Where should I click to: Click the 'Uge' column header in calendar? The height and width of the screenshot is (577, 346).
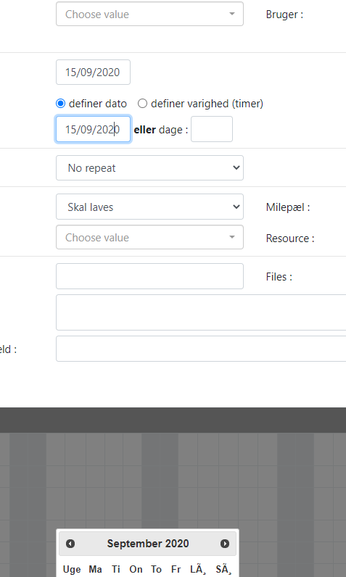(x=72, y=569)
